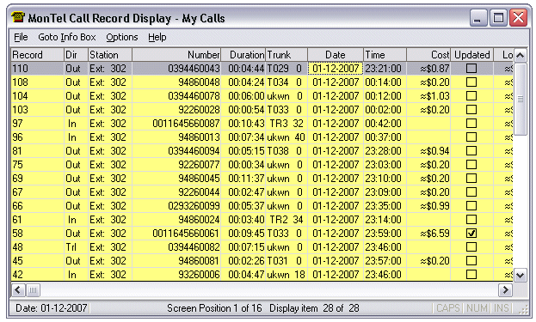Uncheck the Updated checkbox for record 58

(471, 233)
